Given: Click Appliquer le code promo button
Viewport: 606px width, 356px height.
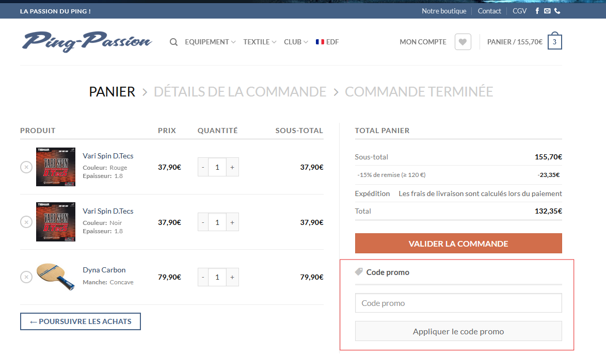Looking at the screenshot, I should tap(458, 331).
